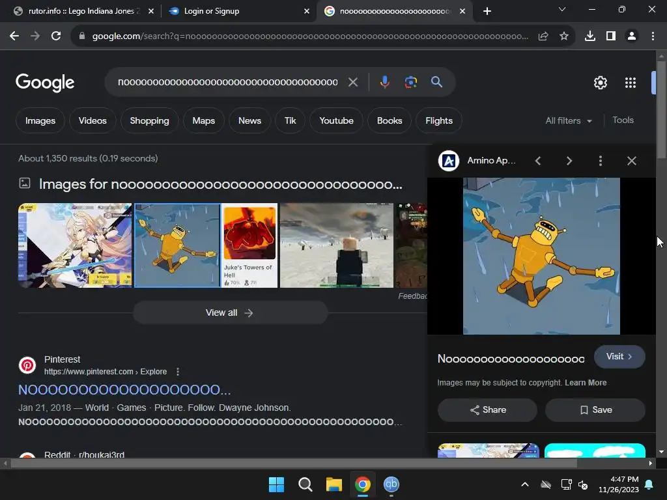Open the taskbar clock and date
Image resolution: width=667 pixels, height=500 pixels.
click(619, 484)
